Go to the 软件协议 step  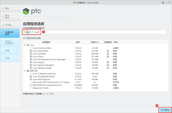click(10, 17)
